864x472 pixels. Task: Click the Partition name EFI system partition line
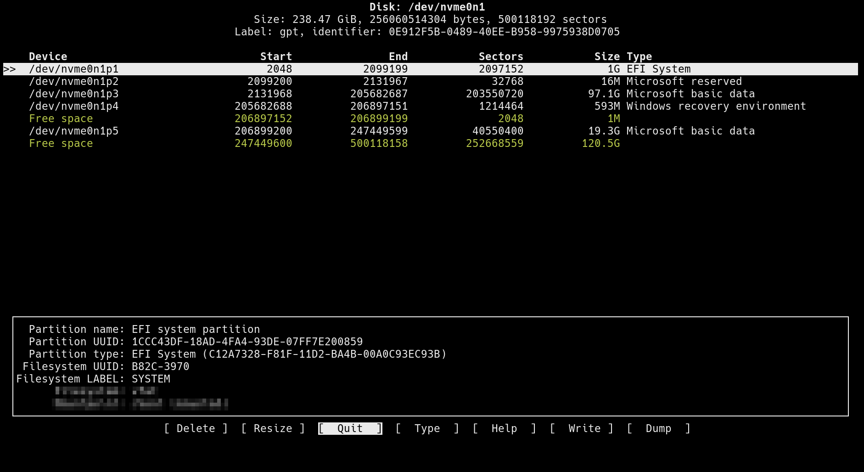click(x=144, y=329)
